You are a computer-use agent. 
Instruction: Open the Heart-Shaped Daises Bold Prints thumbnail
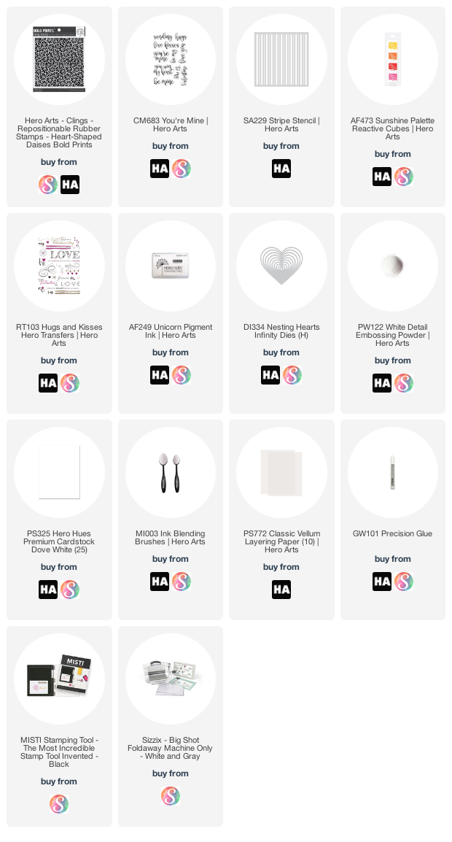pyautogui.click(x=59, y=60)
